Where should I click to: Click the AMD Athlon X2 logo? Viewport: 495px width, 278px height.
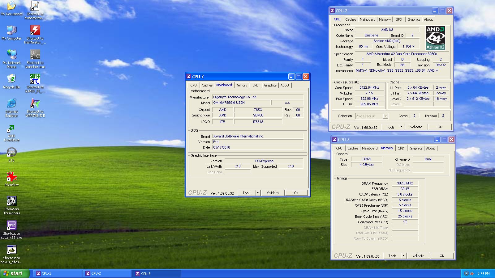click(435, 38)
